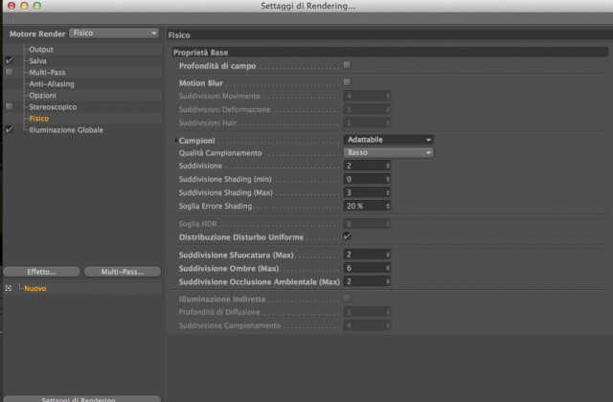Close the Settaggi di Rendering window
Image resolution: width=613 pixels, height=402 pixels.
11,6
